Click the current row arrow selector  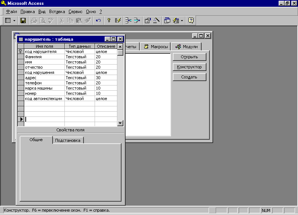(x=21, y=119)
